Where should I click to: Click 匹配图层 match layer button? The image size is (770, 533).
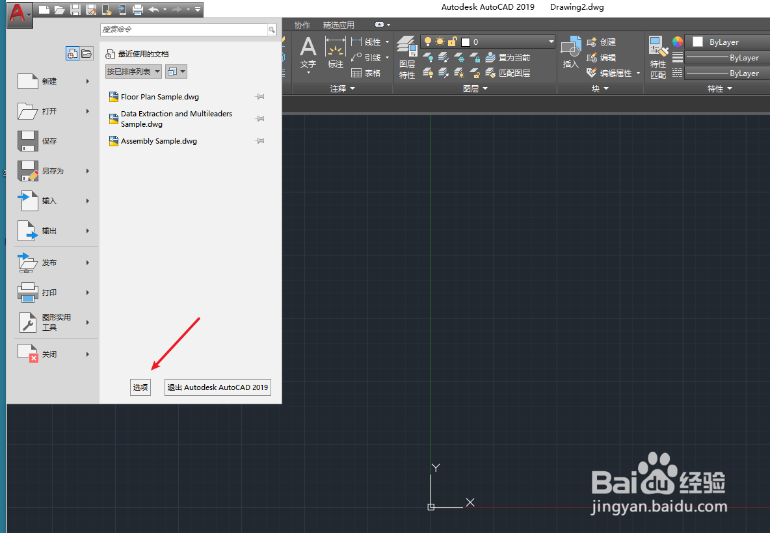pyautogui.click(x=508, y=73)
